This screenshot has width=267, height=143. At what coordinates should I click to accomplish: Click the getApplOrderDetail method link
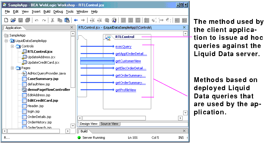click(x=131, y=54)
